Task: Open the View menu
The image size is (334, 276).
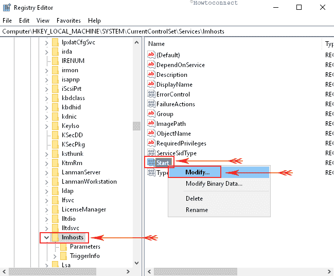Action: (x=43, y=21)
